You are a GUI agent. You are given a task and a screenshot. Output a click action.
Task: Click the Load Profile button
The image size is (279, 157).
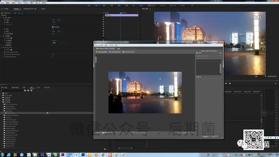click(114, 52)
